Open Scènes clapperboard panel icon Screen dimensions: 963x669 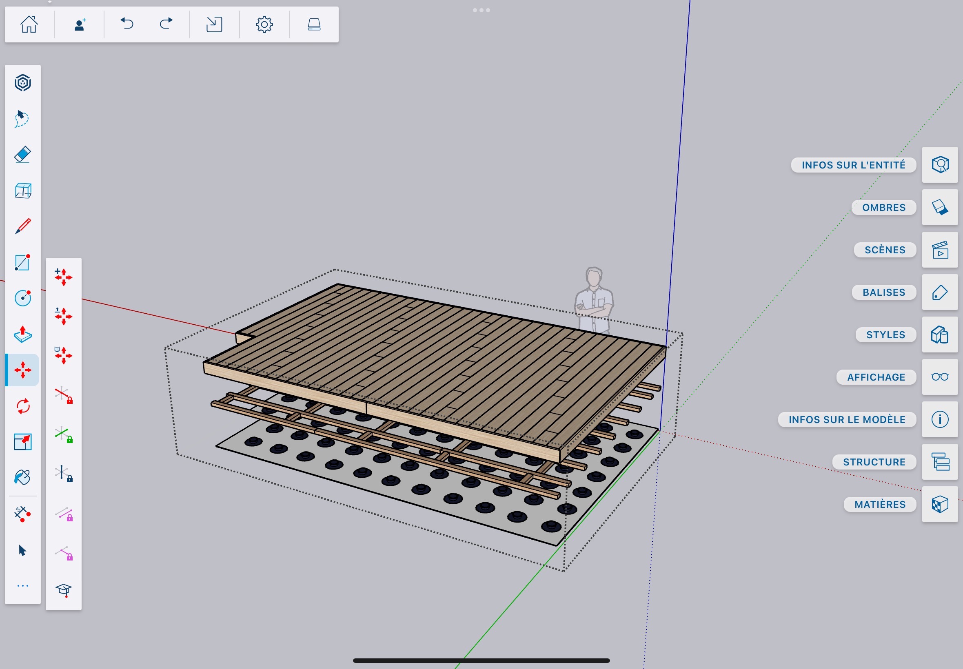coord(940,249)
